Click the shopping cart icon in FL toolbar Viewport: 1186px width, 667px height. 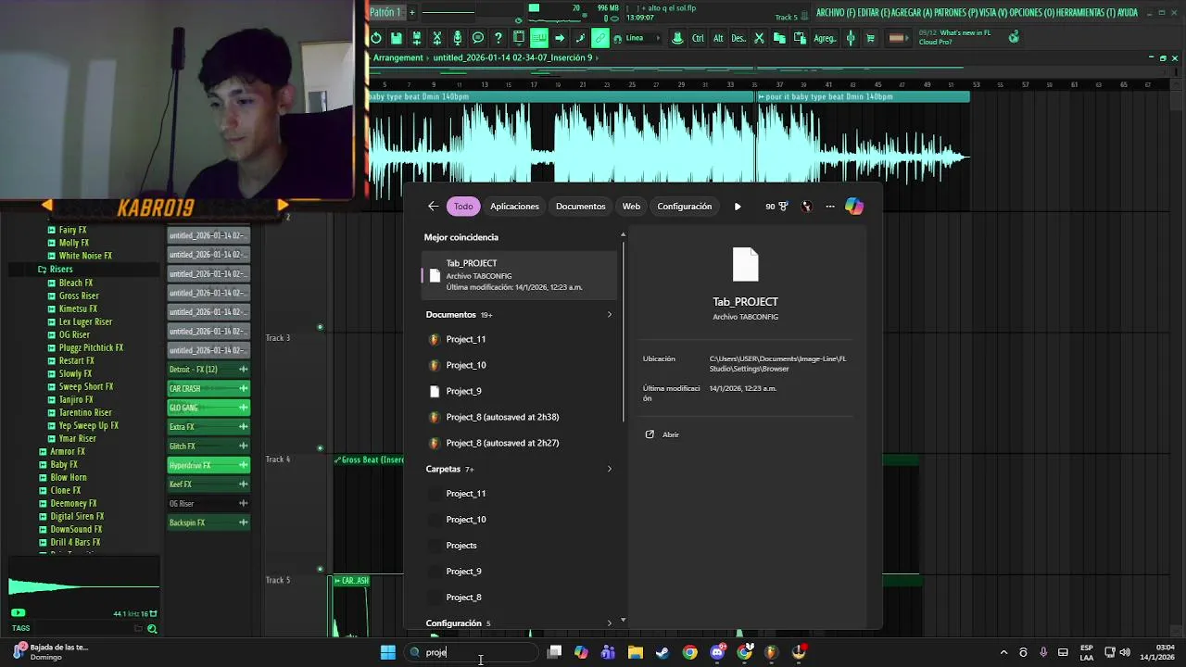(871, 38)
